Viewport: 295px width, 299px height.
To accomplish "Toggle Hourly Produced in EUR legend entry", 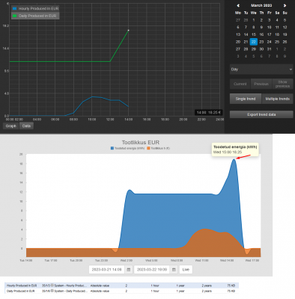I will coord(35,8).
